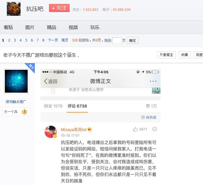This screenshot has width=203, height=185.
Task: Click the red +关注 follow button
Action: [59, 8]
